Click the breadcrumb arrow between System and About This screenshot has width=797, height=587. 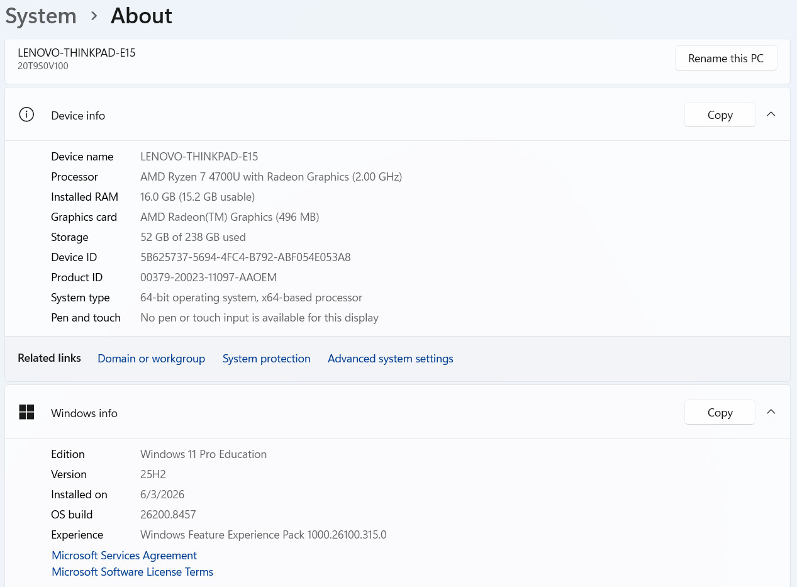click(x=94, y=16)
